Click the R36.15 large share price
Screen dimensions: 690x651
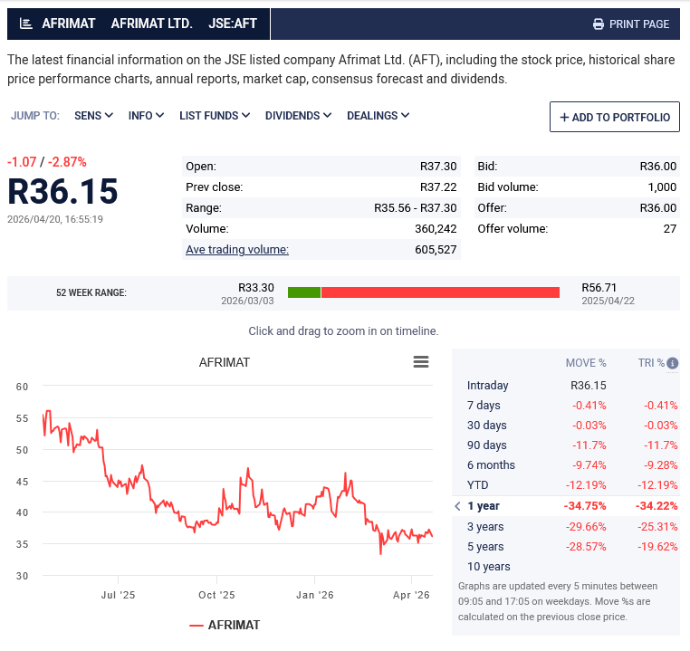(62, 191)
